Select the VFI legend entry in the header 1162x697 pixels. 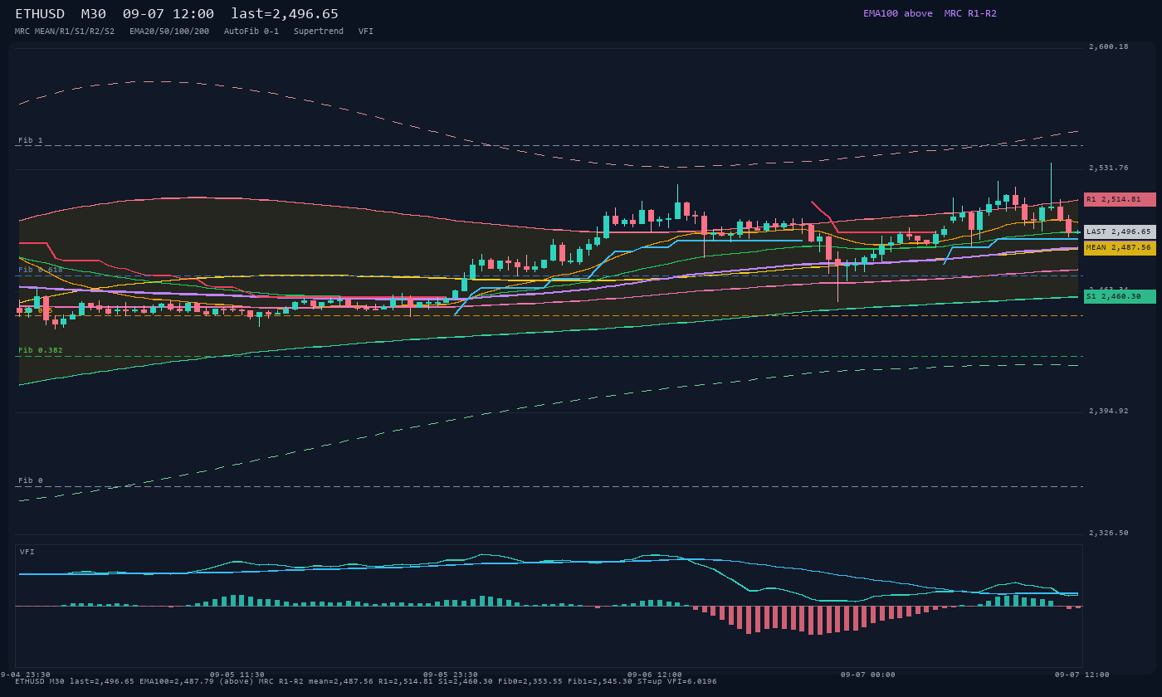(366, 31)
